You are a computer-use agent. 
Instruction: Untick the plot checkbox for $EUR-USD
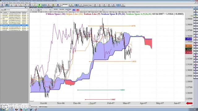point(1,23)
